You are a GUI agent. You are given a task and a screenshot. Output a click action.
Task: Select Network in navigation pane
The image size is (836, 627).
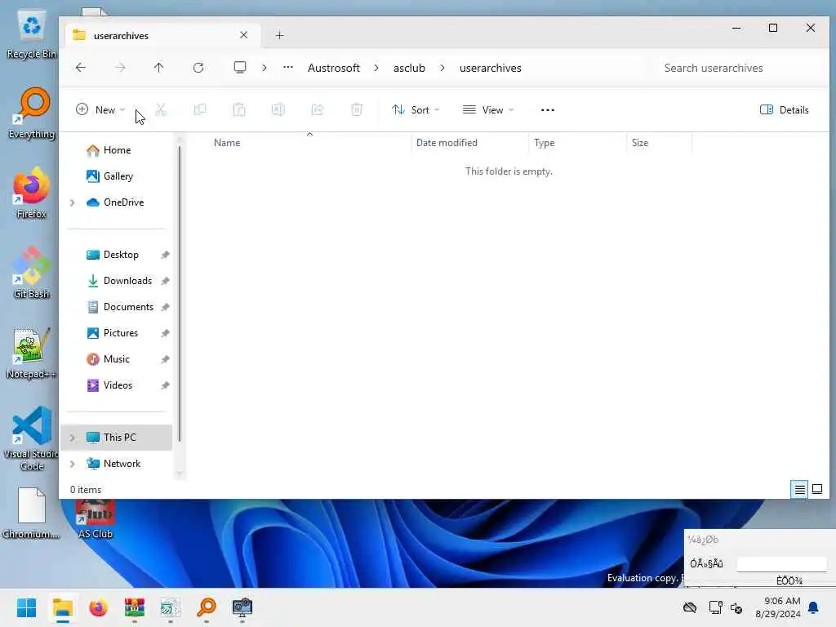coord(122,464)
